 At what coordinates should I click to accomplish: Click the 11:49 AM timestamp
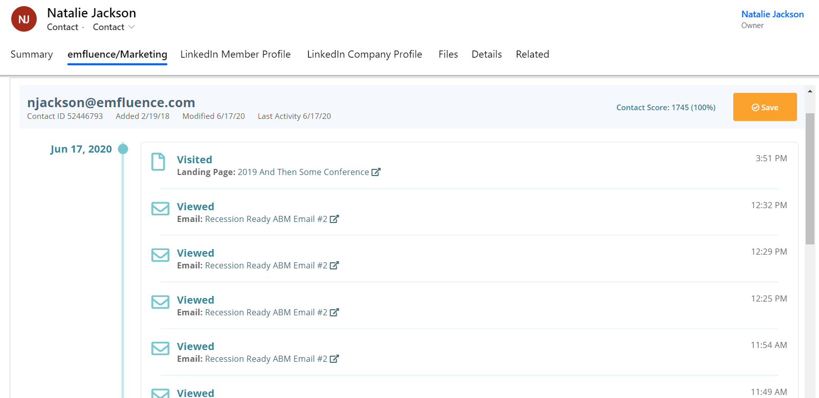pyautogui.click(x=769, y=392)
